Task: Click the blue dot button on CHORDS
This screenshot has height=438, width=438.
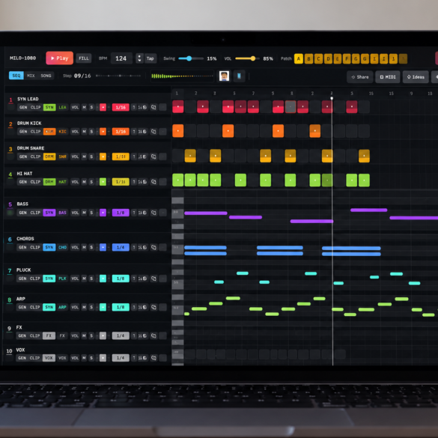Action: [103, 247]
